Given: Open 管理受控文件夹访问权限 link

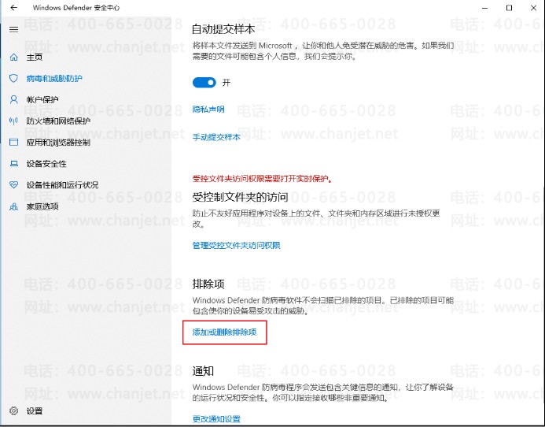Looking at the screenshot, I should (x=237, y=245).
